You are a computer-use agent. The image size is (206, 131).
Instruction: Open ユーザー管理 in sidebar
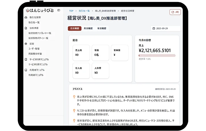[x=34, y=49]
